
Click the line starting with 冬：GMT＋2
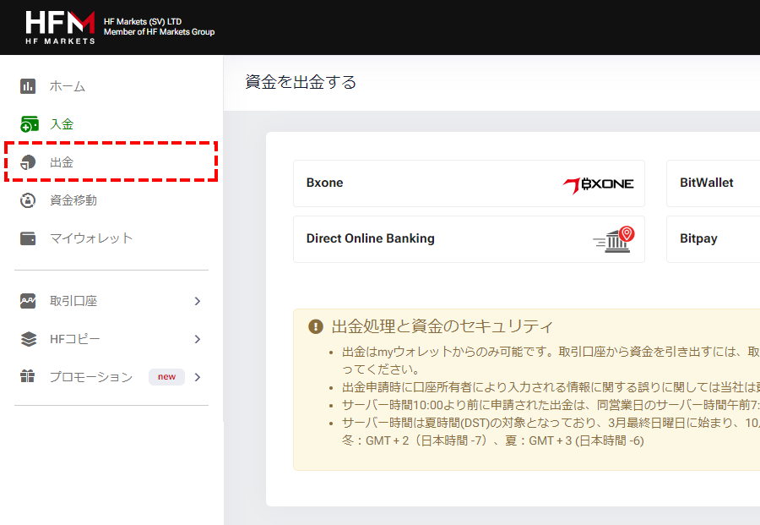(x=493, y=440)
